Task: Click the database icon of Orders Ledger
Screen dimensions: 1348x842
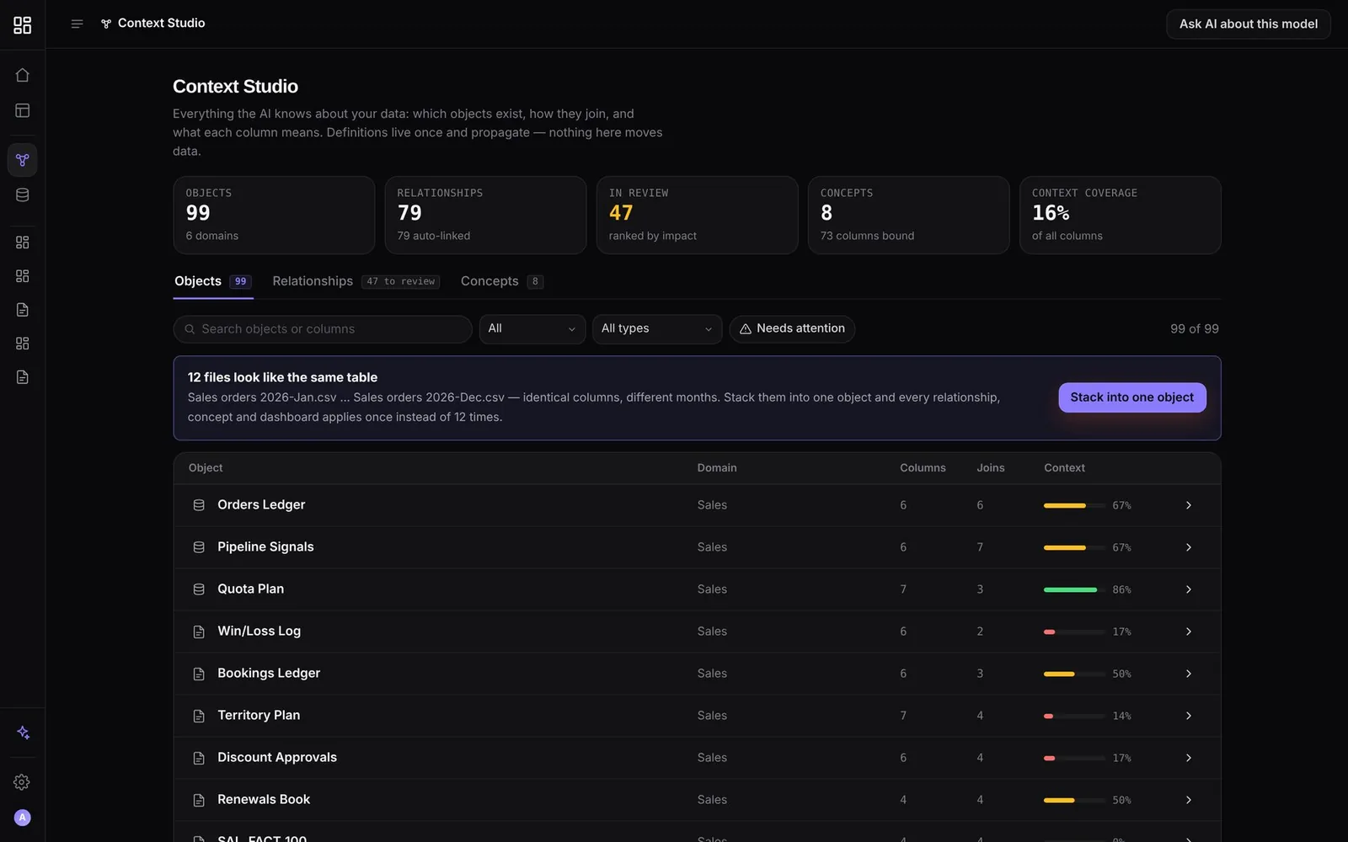Action: [x=199, y=505]
